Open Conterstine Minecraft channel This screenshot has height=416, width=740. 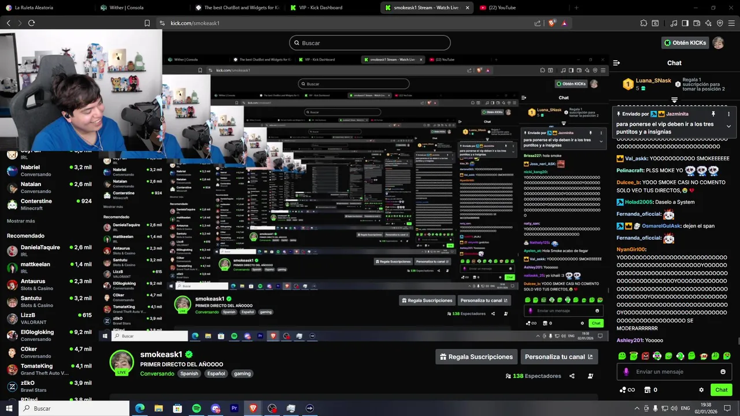click(x=49, y=205)
